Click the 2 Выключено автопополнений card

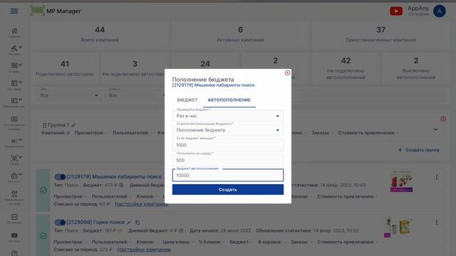coord(416,68)
